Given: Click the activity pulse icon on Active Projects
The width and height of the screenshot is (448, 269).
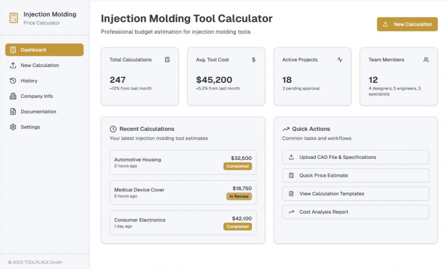Looking at the screenshot, I should pos(340,59).
